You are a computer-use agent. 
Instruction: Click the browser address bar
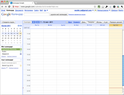coord(54,7)
